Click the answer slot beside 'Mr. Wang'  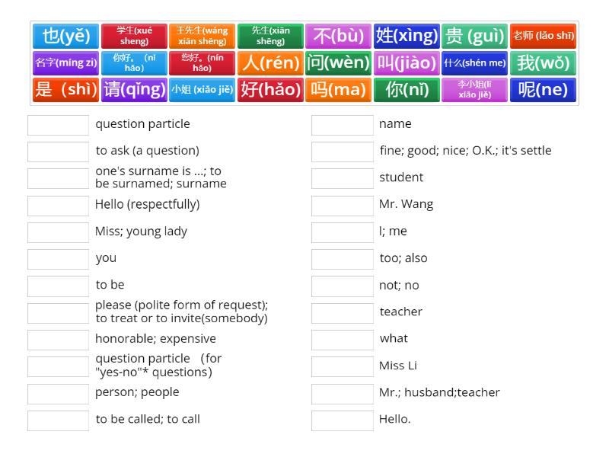point(343,204)
